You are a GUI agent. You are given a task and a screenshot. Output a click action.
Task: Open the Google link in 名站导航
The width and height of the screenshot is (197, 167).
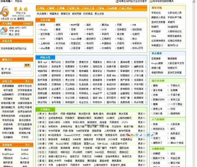[44, 30]
